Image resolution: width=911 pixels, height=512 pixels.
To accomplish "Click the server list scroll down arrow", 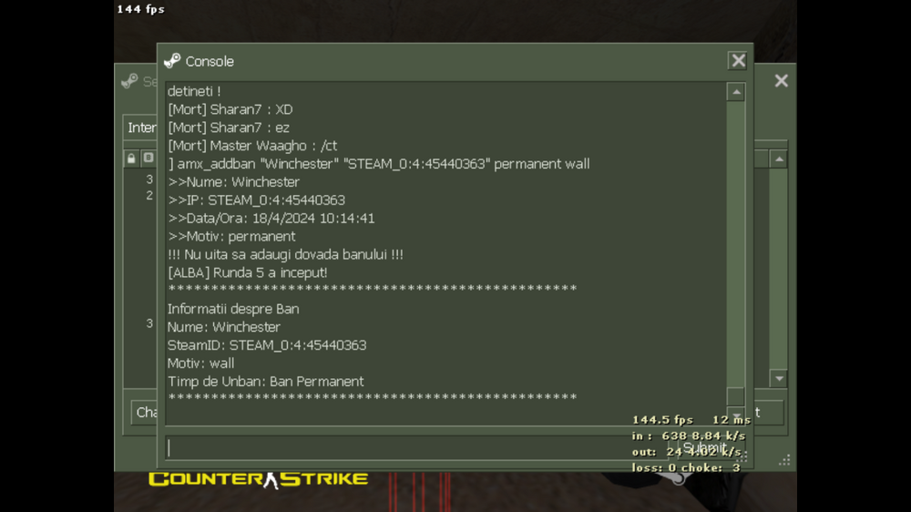I will (779, 378).
